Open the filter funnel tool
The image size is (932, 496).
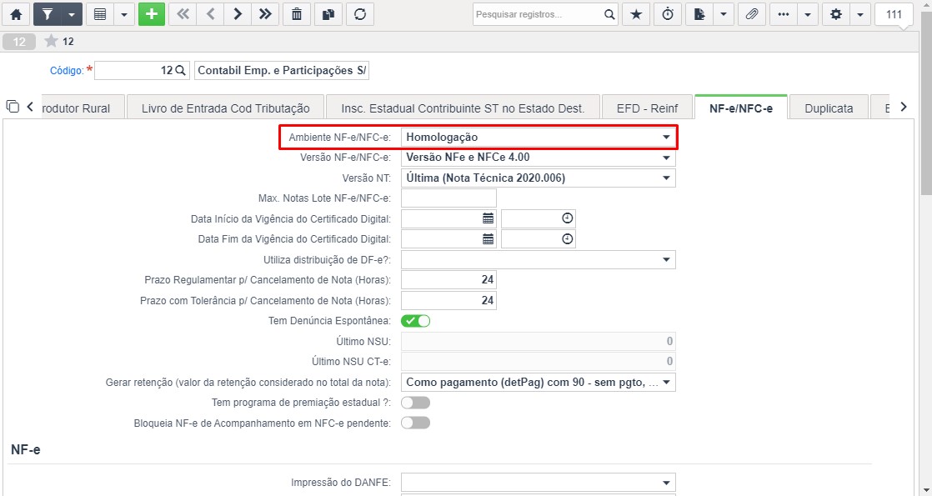pyautogui.click(x=47, y=14)
